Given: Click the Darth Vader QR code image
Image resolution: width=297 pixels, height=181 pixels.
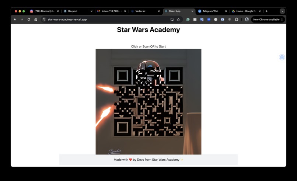Looking at the screenshot, I should click(x=148, y=102).
